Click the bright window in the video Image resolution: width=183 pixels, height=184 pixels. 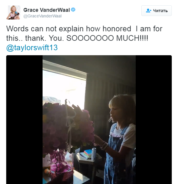click(64, 86)
